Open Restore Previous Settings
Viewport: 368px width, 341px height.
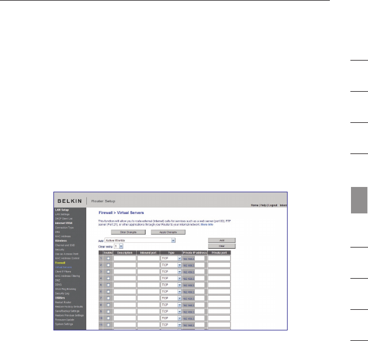[69, 315]
